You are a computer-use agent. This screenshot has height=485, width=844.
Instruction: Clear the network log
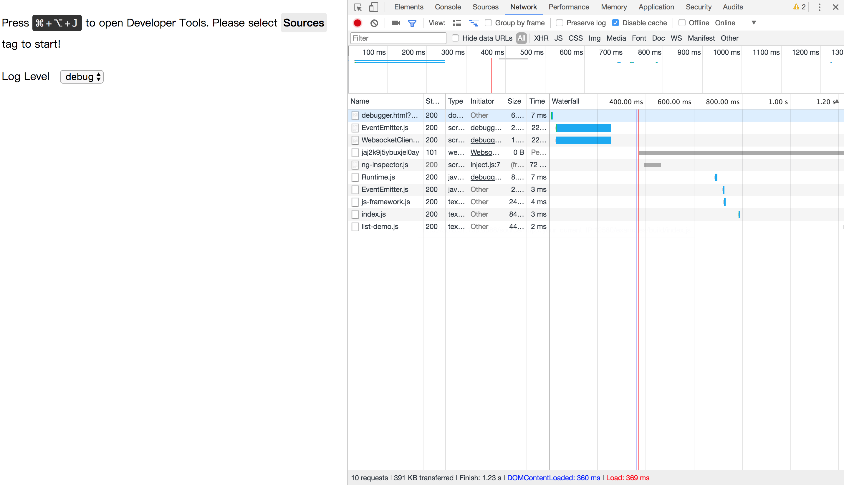pos(374,23)
